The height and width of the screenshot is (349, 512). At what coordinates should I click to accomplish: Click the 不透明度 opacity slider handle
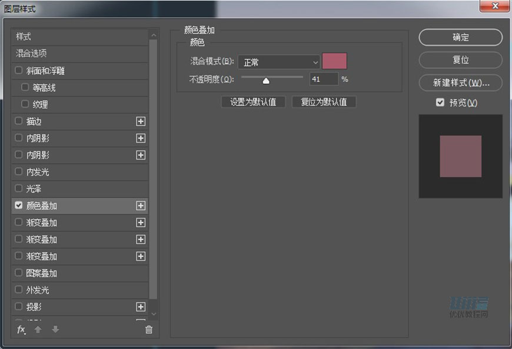[x=266, y=80]
